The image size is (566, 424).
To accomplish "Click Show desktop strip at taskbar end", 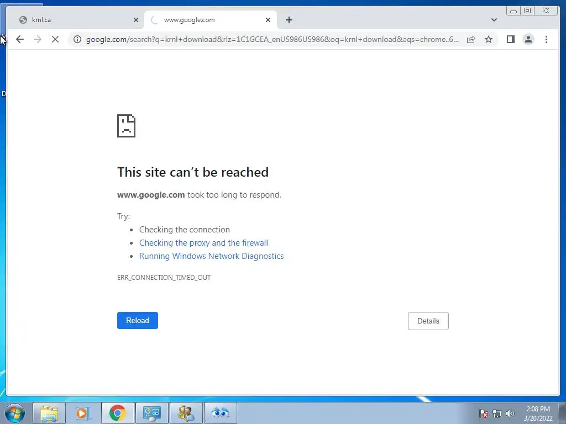I will 562,413.
